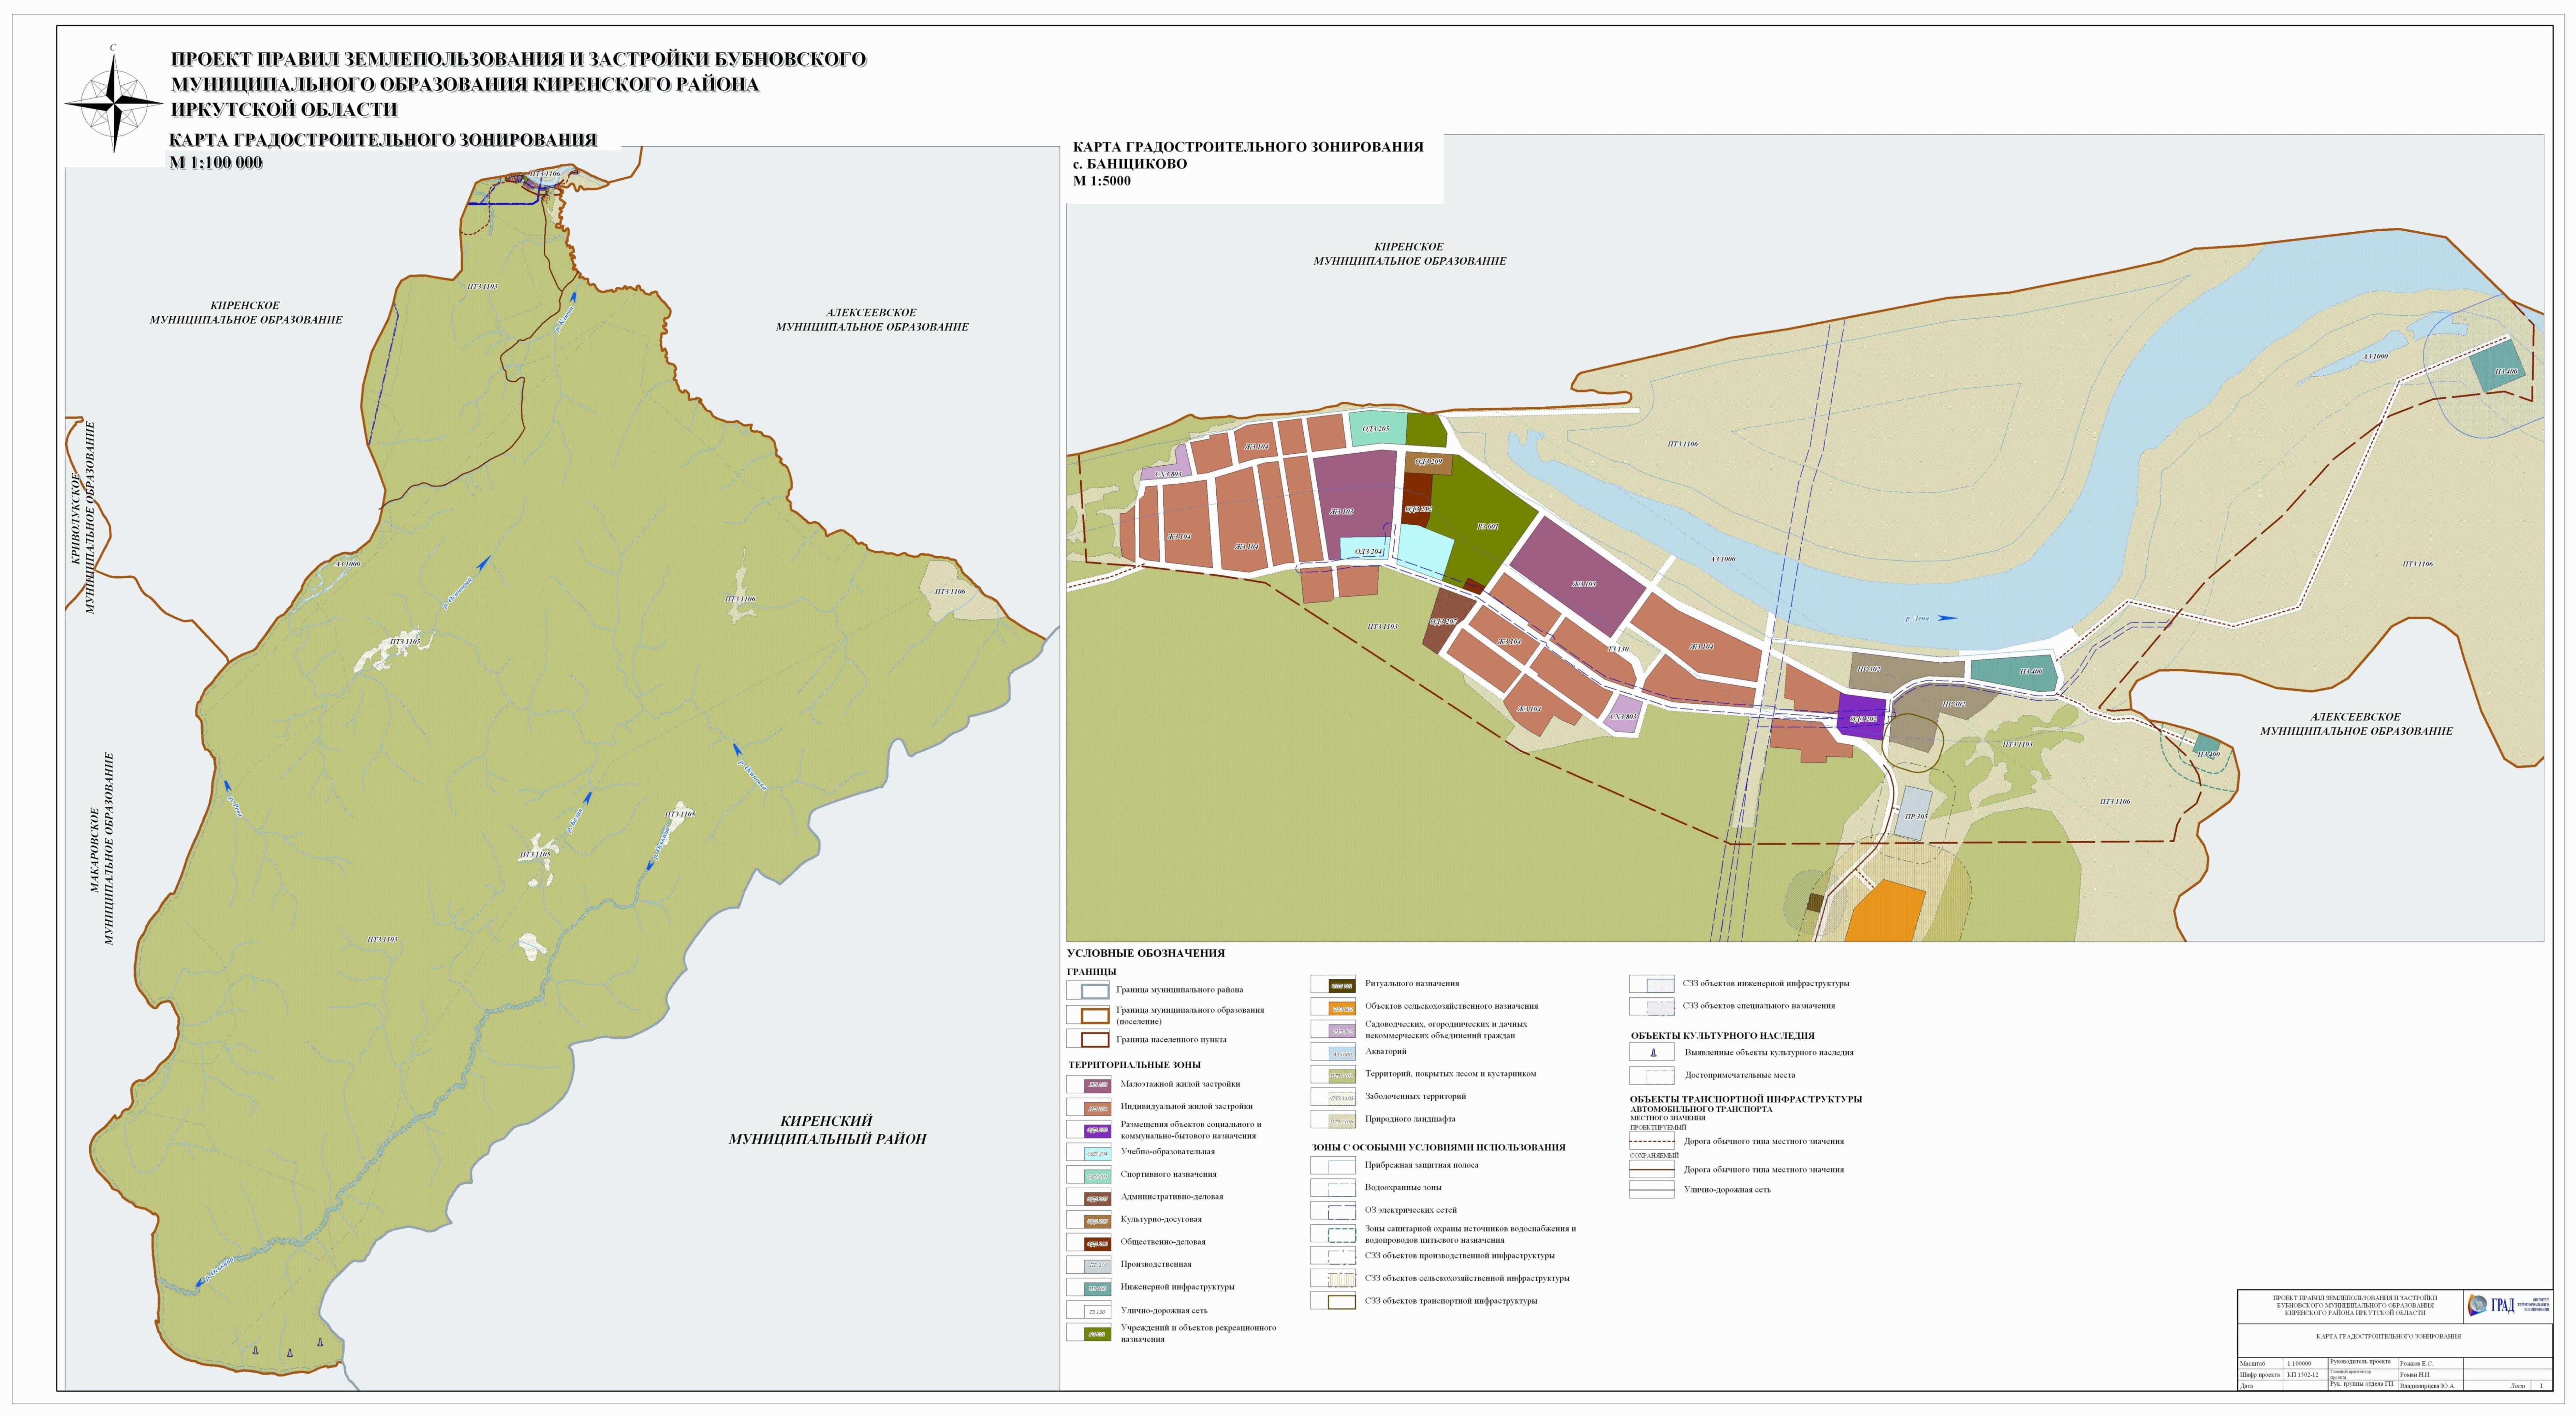Click the "Малоэтажной жилой застройки" legend label
2576x1416 pixels.
[x=1180, y=1085]
